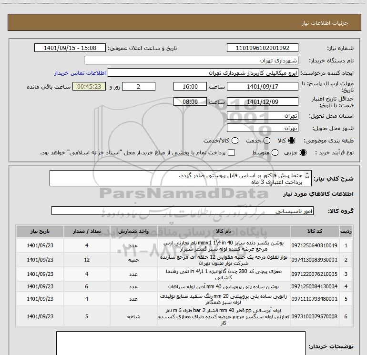Click the buyer notes text area
This screenshot has height=355, width=367.
[x=181, y=343]
